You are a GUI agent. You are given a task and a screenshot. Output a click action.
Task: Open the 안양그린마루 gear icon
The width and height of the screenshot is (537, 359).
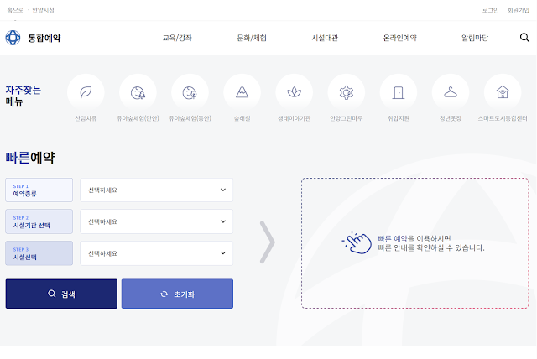click(347, 92)
